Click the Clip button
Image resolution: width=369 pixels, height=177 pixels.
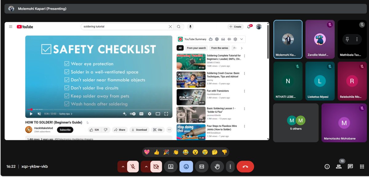(158, 130)
